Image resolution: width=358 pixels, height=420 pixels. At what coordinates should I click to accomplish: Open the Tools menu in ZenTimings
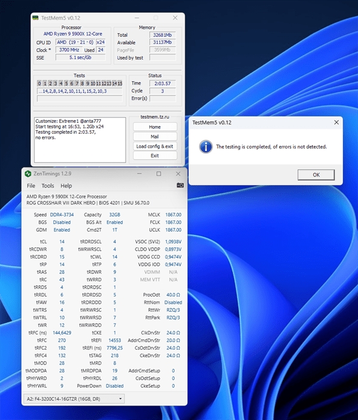coord(48,186)
